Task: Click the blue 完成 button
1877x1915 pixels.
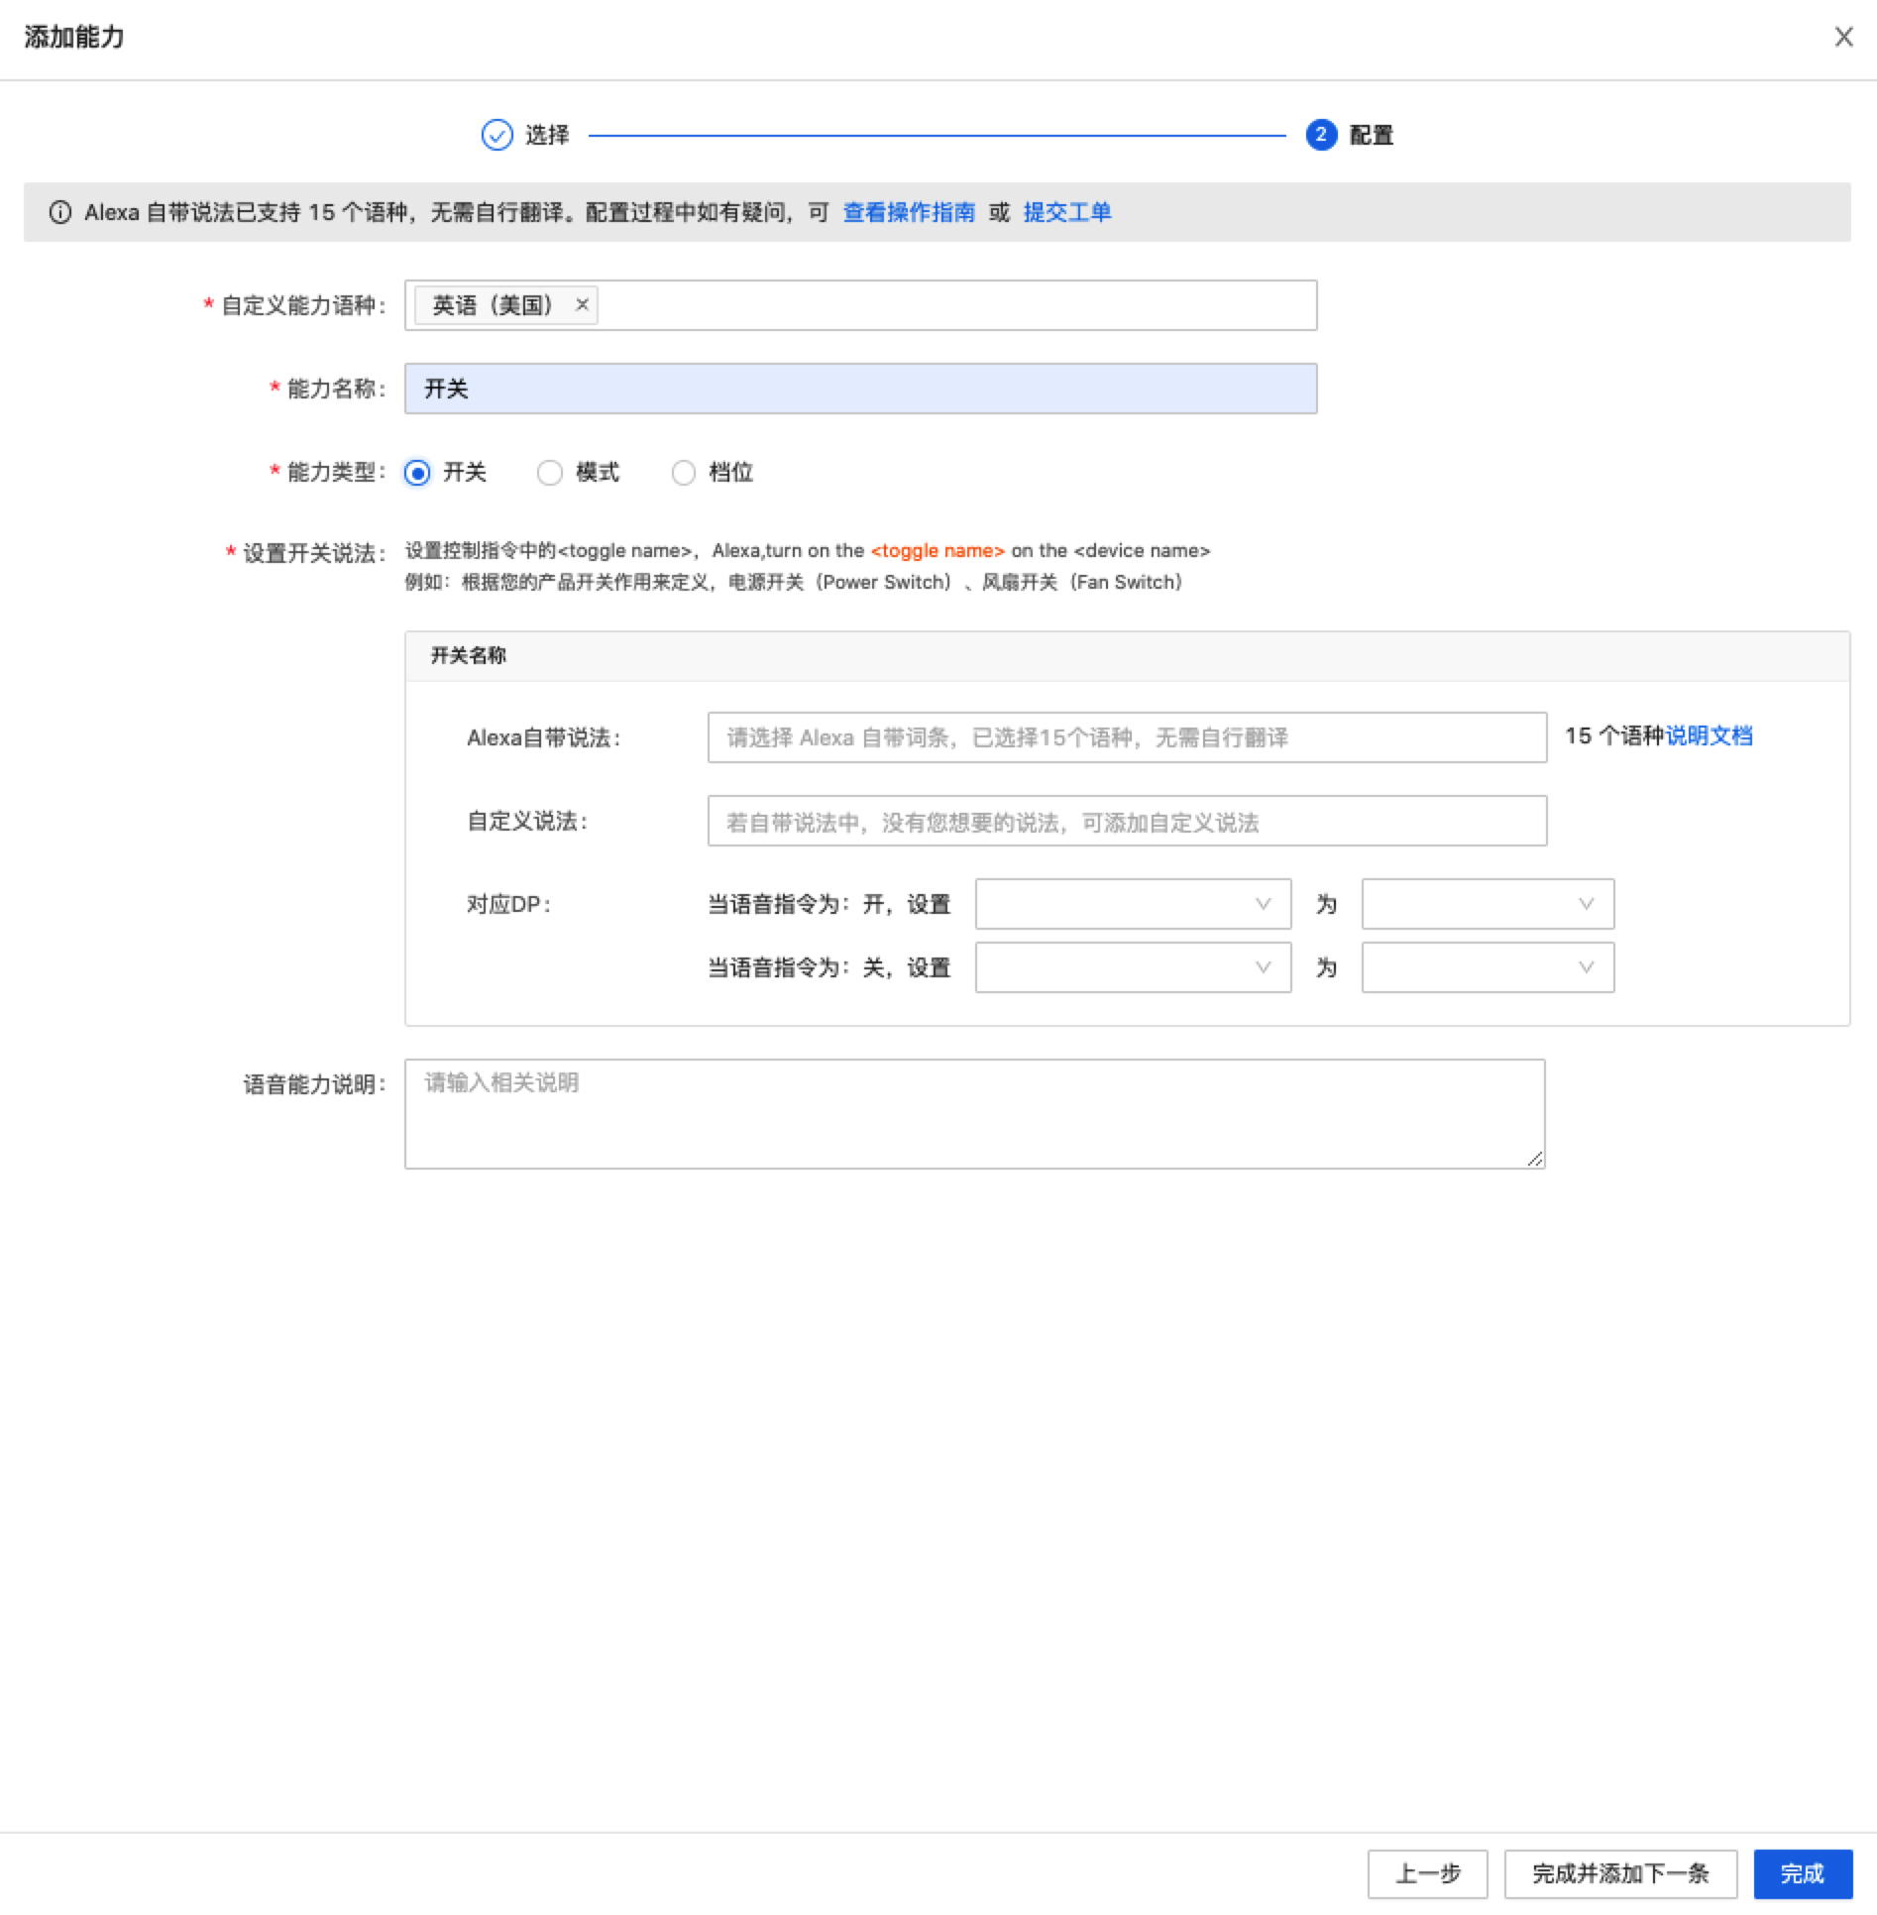Action: (1803, 1873)
